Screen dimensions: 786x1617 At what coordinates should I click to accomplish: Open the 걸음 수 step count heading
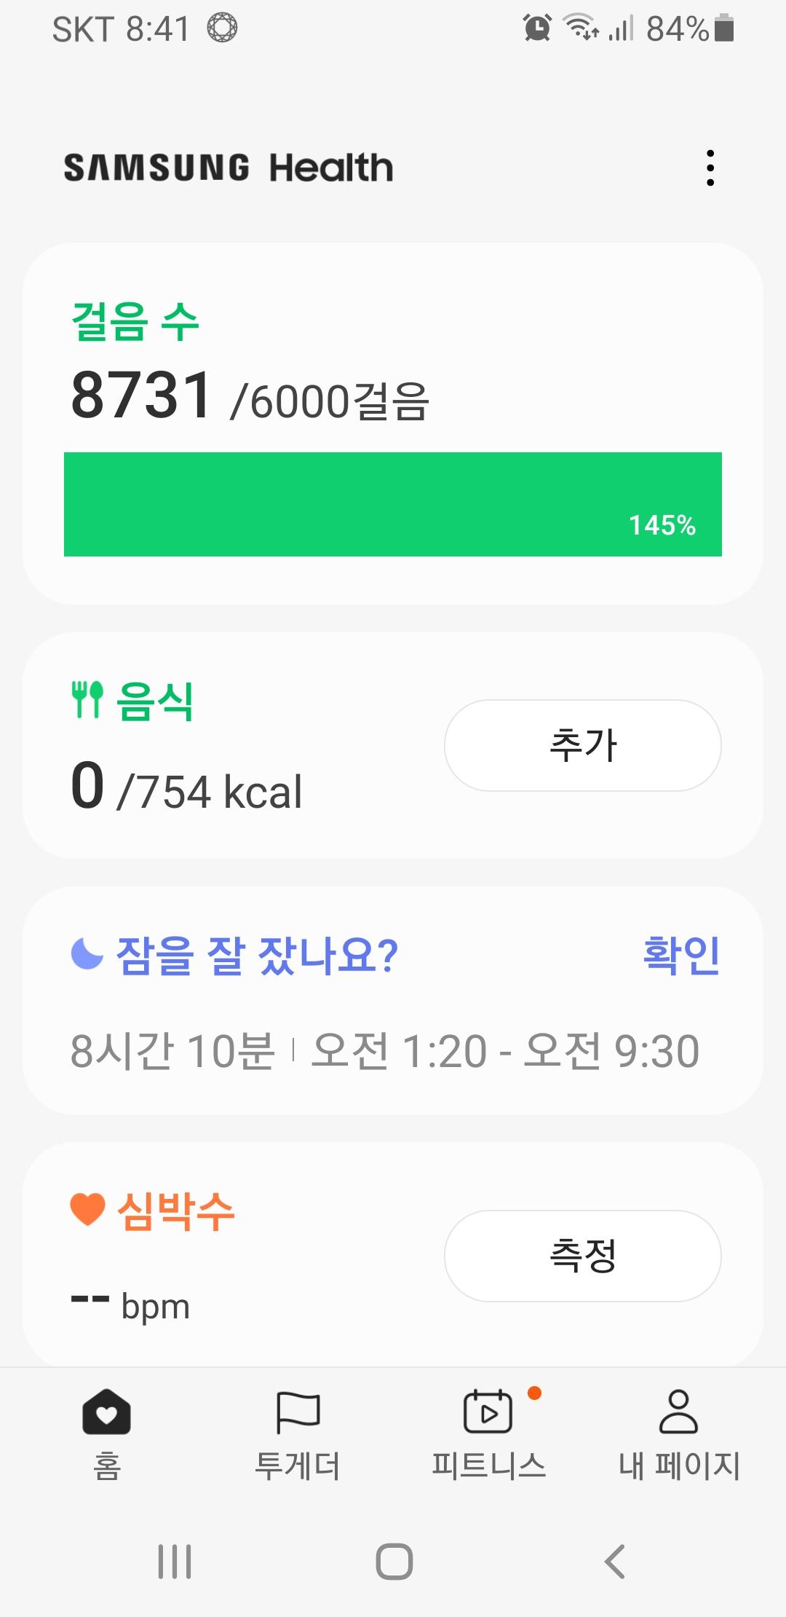click(x=135, y=321)
